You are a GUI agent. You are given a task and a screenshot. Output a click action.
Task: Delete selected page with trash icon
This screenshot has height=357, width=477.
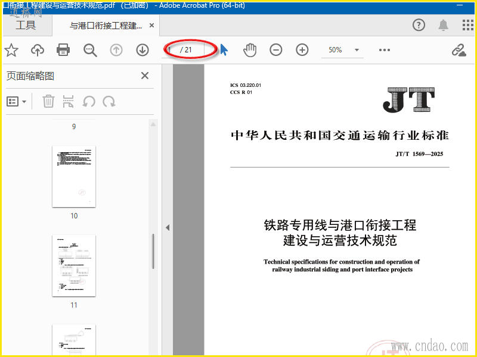pos(48,101)
